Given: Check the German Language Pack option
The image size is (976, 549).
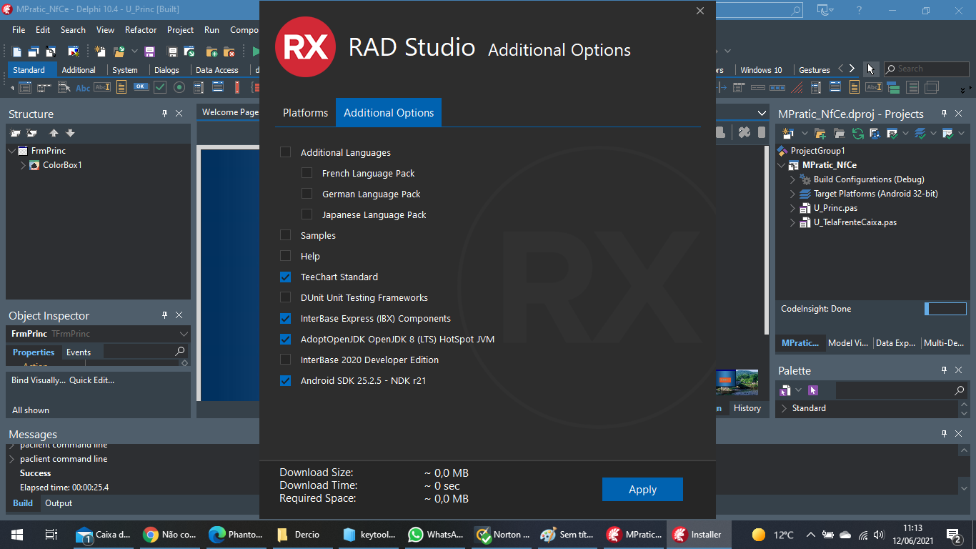Looking at the screenshot, I should (x=307, y=194).
